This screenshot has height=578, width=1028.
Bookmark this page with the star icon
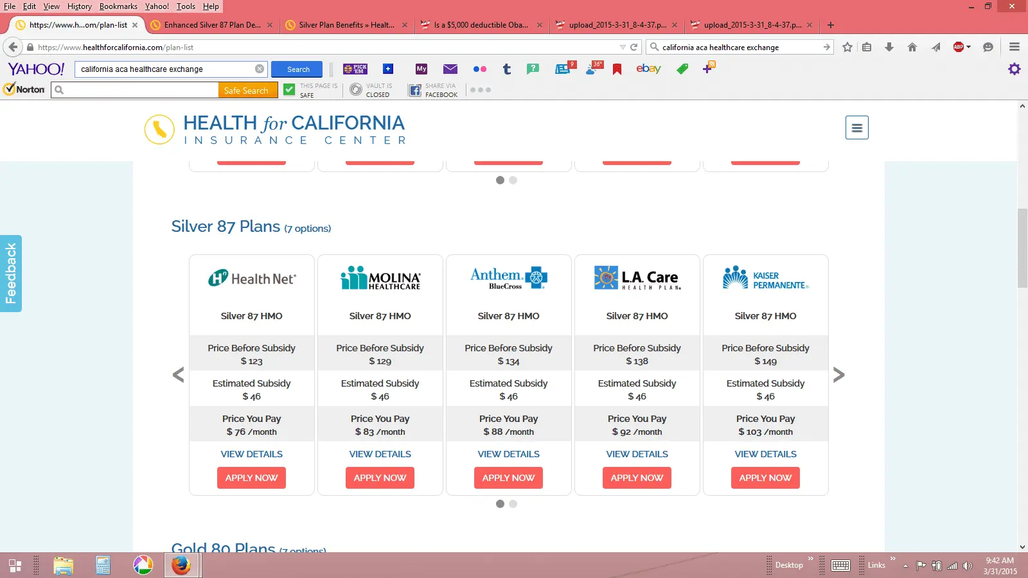click(847, 47)
